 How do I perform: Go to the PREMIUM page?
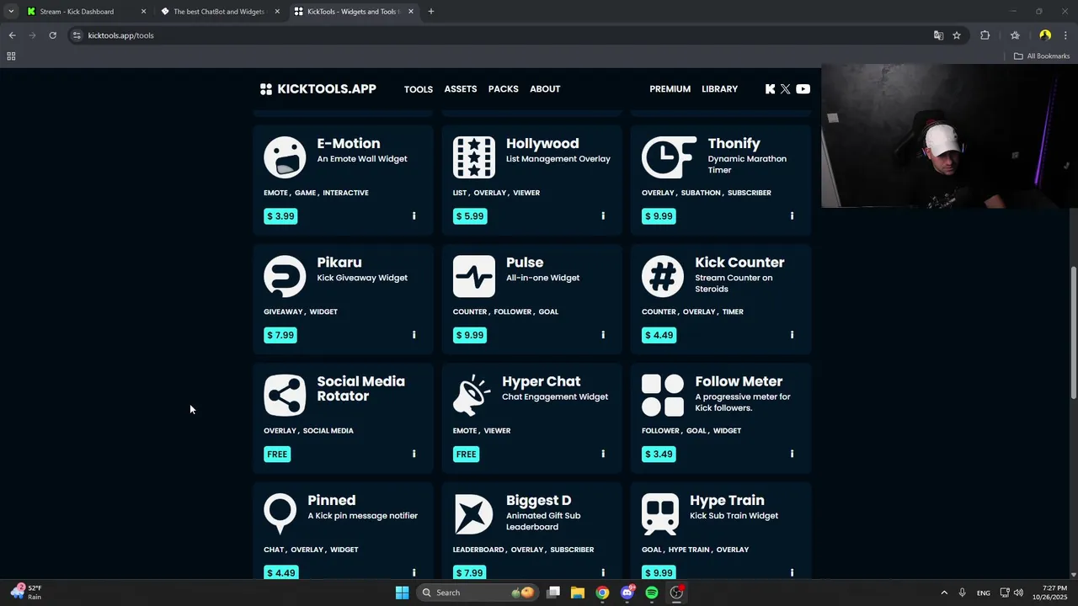[670, 89]
